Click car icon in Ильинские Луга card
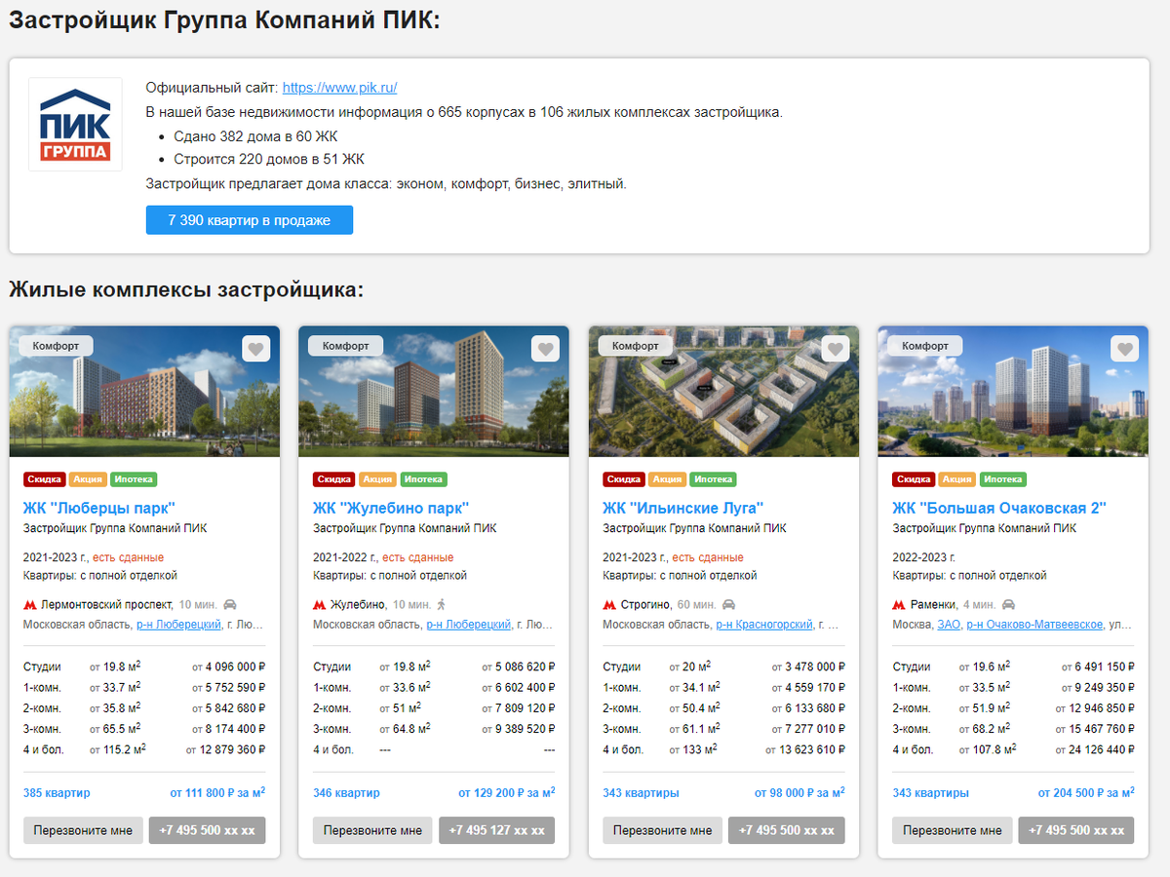 pos(728,604)
